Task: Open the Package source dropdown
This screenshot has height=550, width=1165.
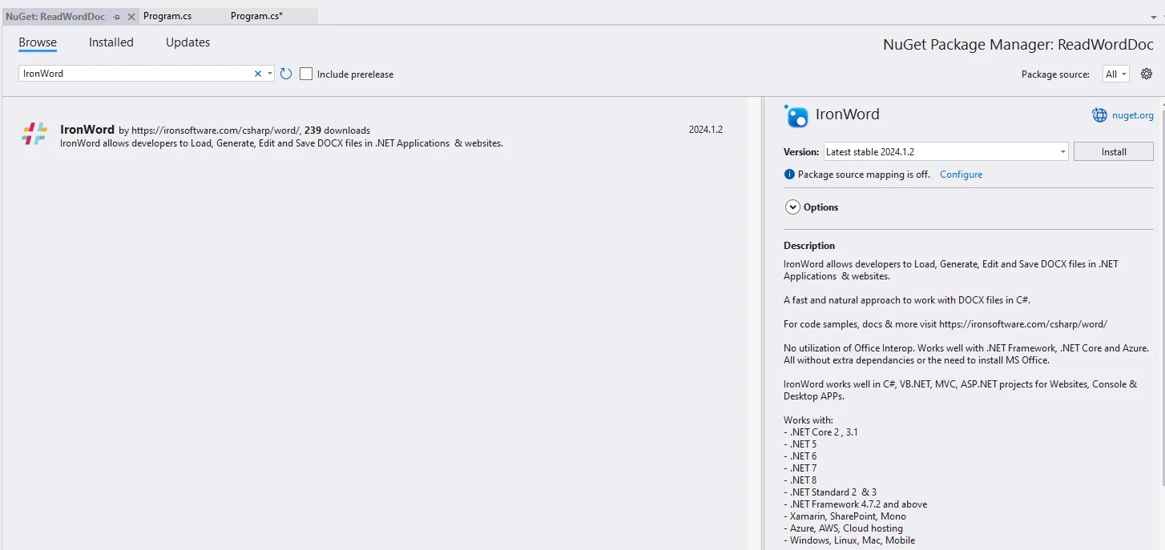Action: click(x=1115, y=74)
